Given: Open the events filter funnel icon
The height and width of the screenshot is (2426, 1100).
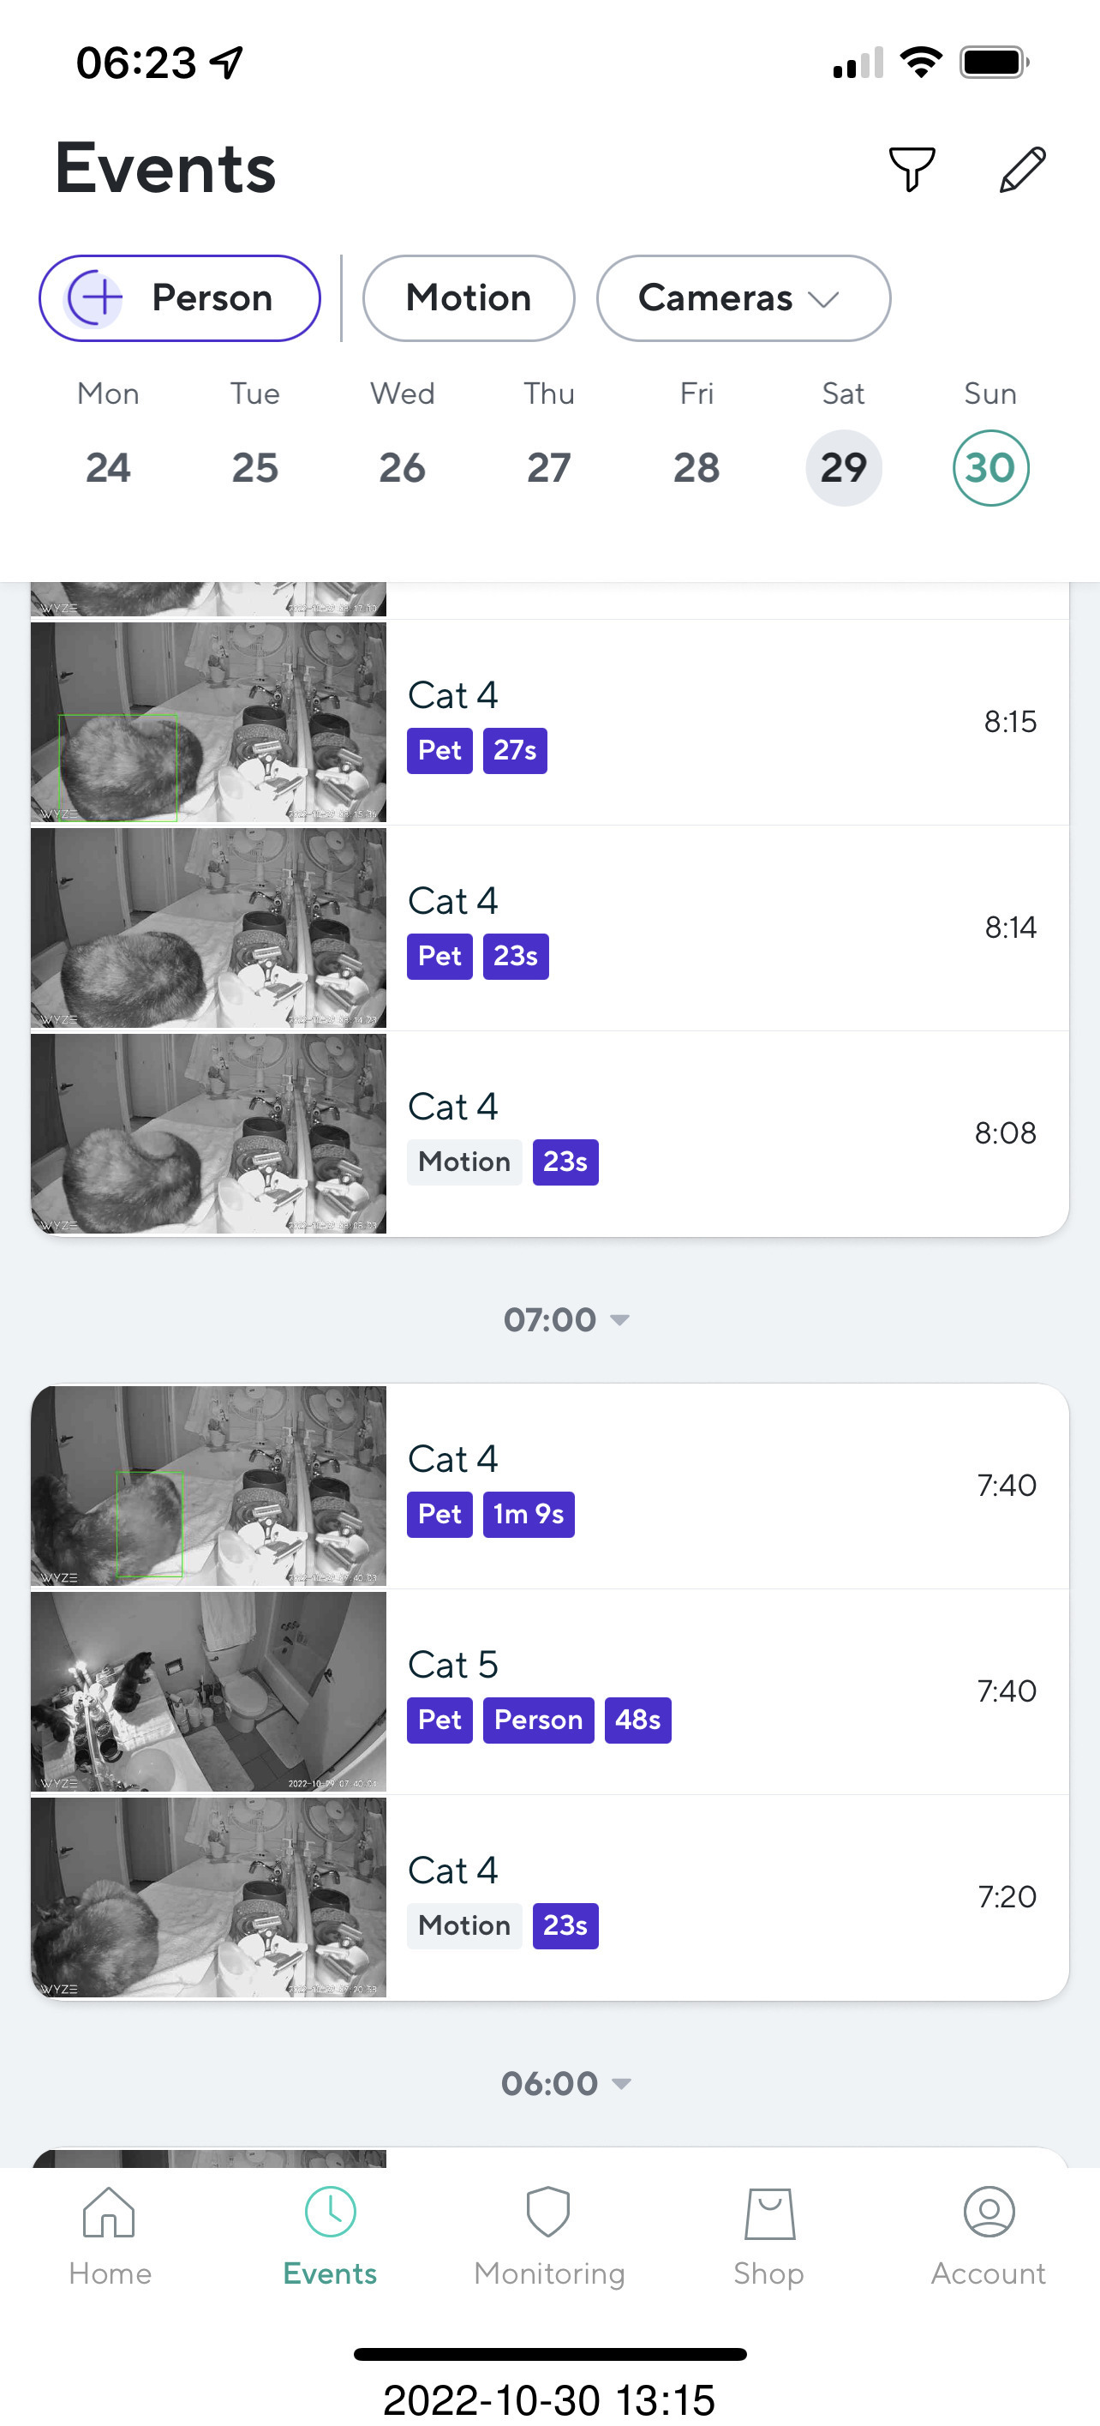Looking at the screenshot, I should point(911,170).
